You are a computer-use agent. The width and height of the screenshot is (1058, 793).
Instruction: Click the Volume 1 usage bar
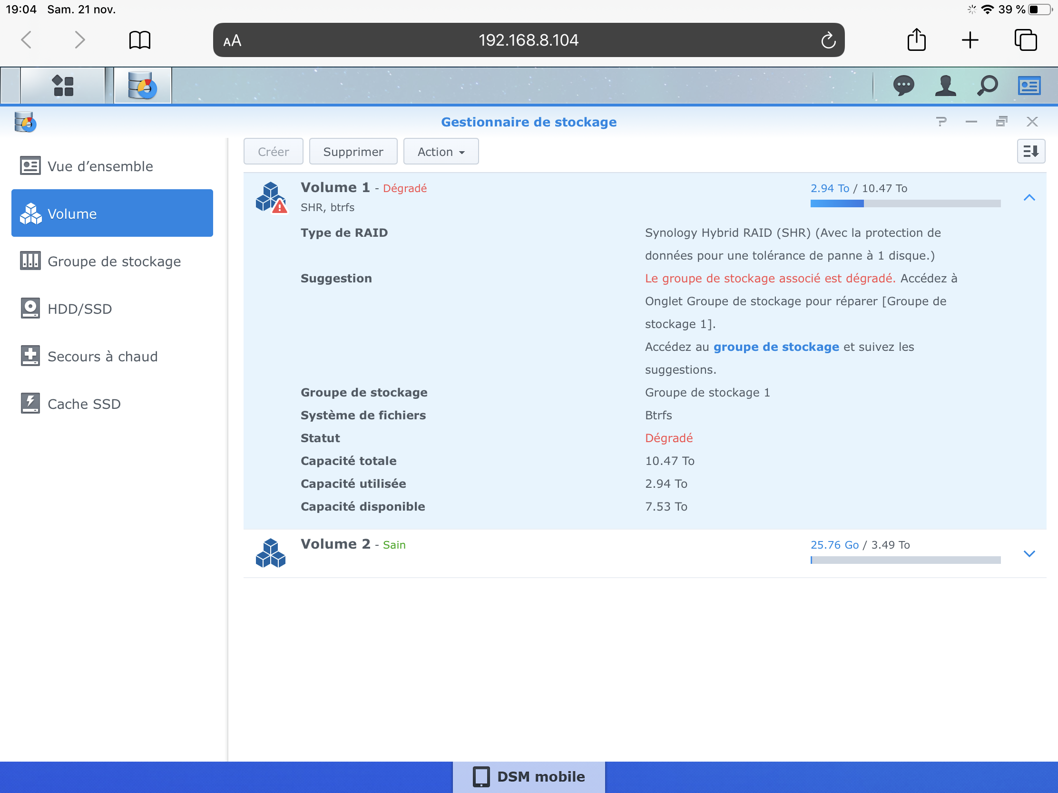point(905,203)
